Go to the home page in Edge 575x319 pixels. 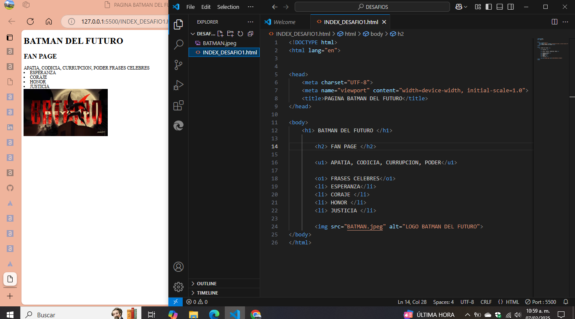point(49,21)
